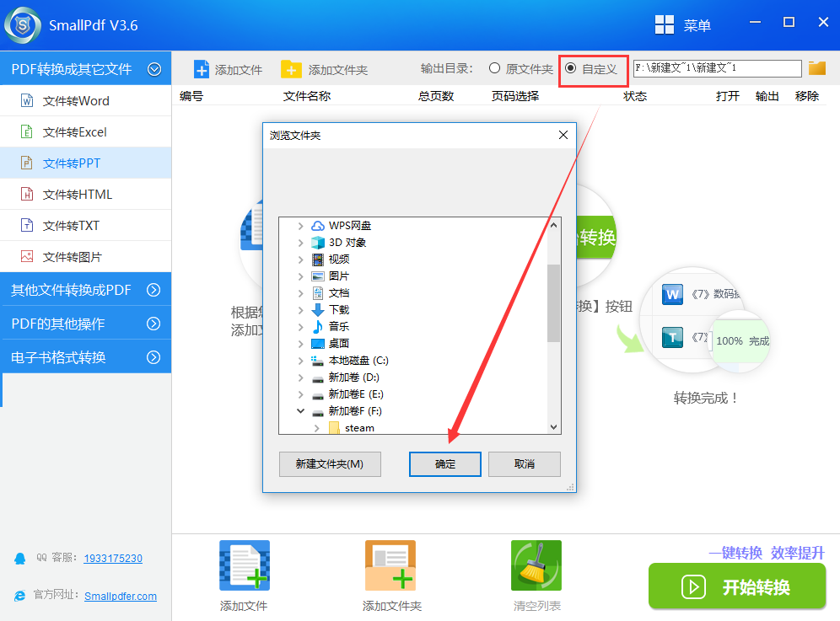Click the folder tree vertical scrollbar

click(x=553, y=303)
